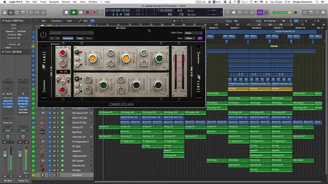Toggle horizontal auto zoom blue button
The image size is (328, 184).
pos(296,21)
